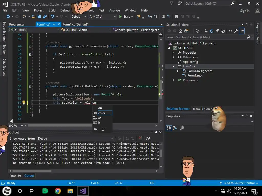The image size is (262, 196).
Task: Expand the Properties node in Solution Explorer
Action: tap(173, 53)
